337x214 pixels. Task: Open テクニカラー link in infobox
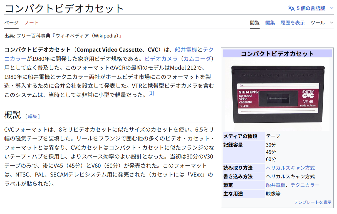point(305,185)
